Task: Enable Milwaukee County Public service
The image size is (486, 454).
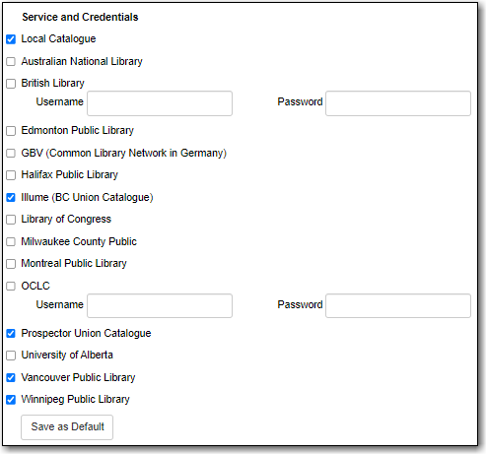Action: point(11,241)
